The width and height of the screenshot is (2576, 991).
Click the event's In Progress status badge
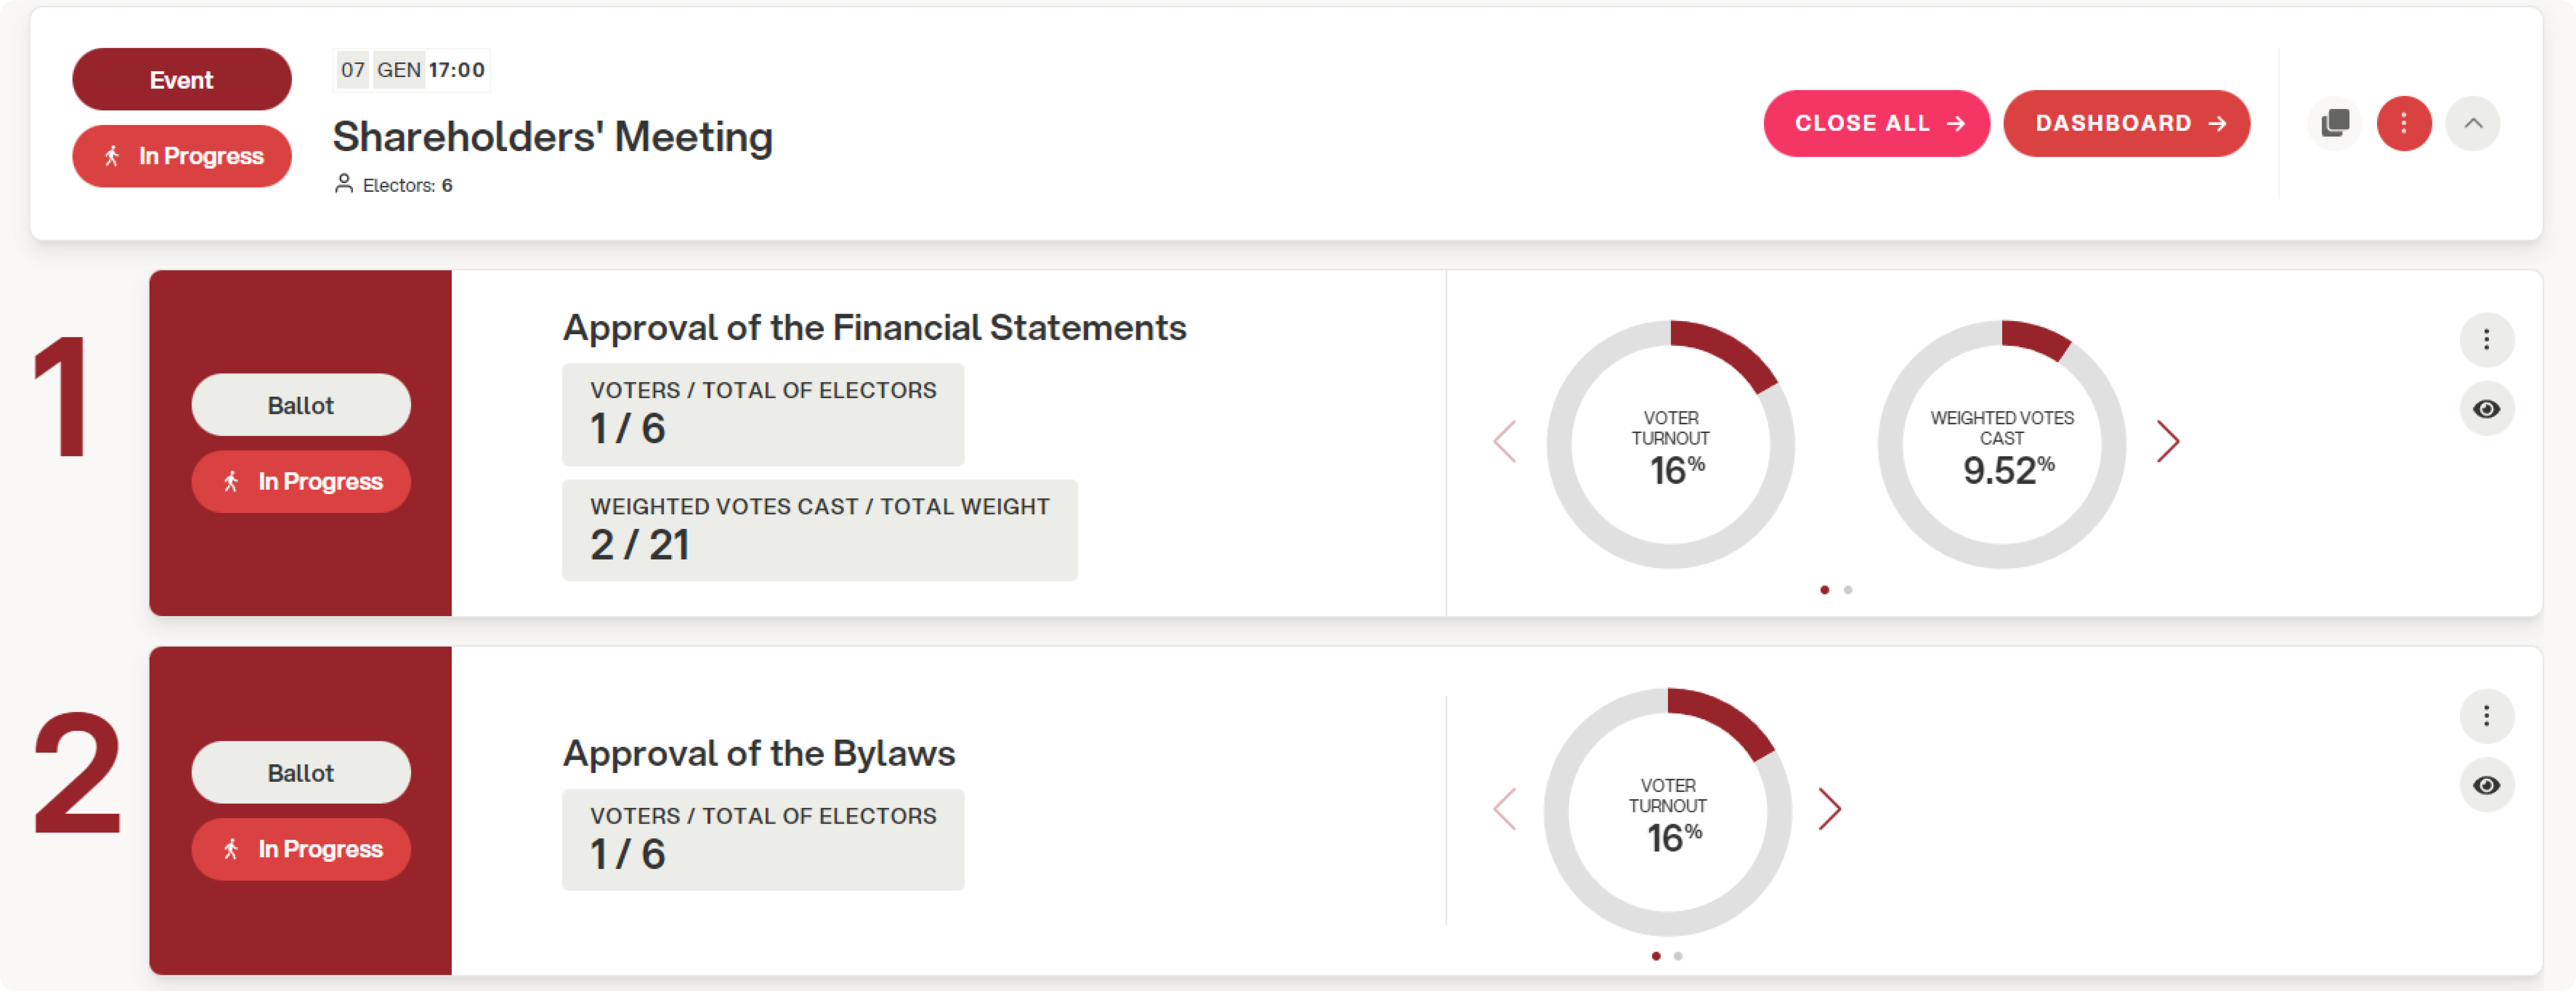click(182, 156)
